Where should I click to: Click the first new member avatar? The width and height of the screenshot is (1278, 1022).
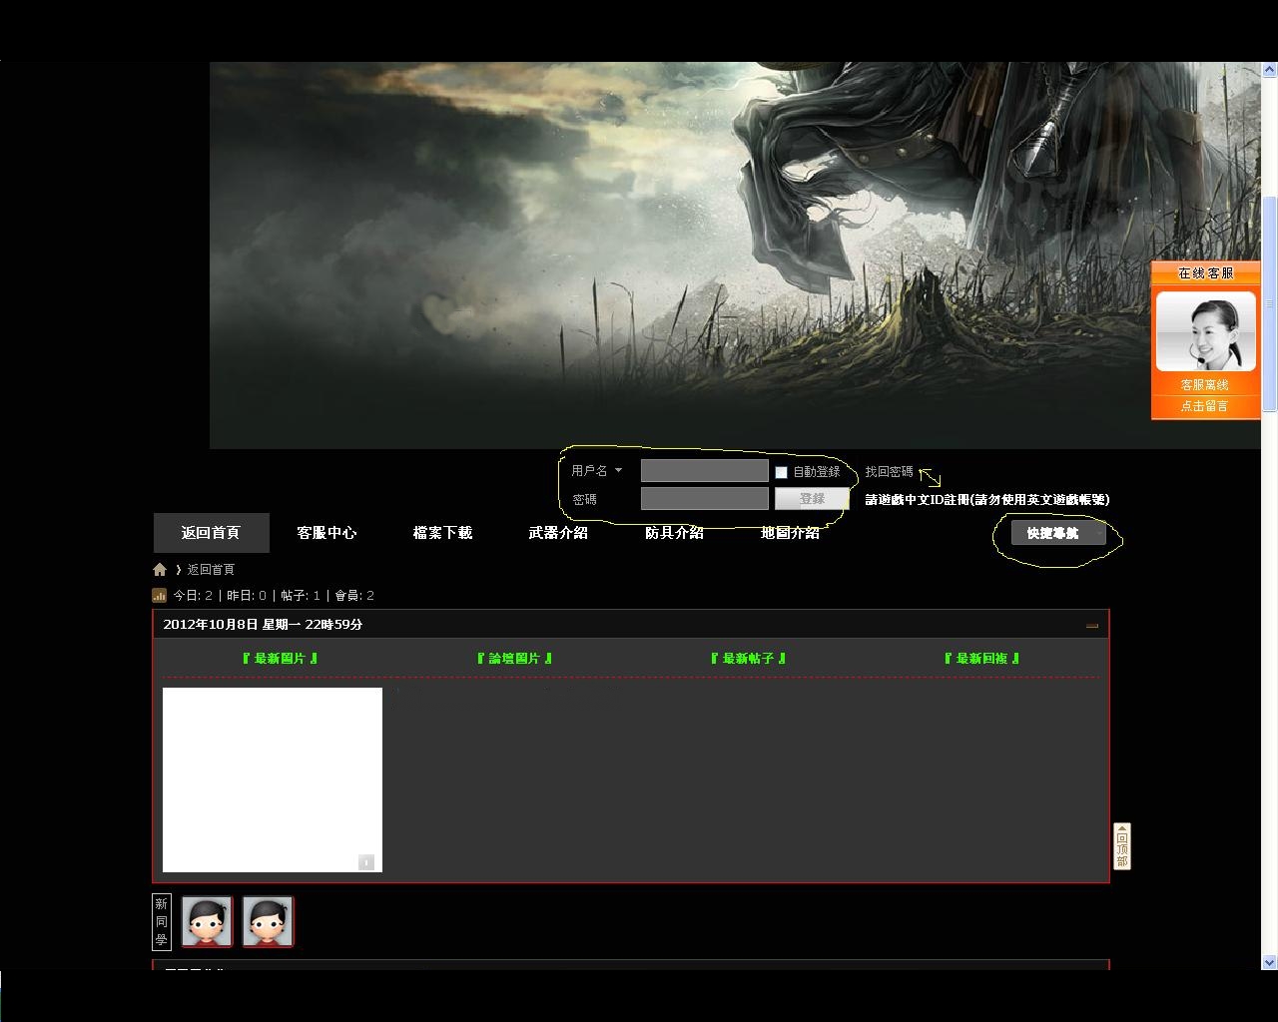coord(207,921)
